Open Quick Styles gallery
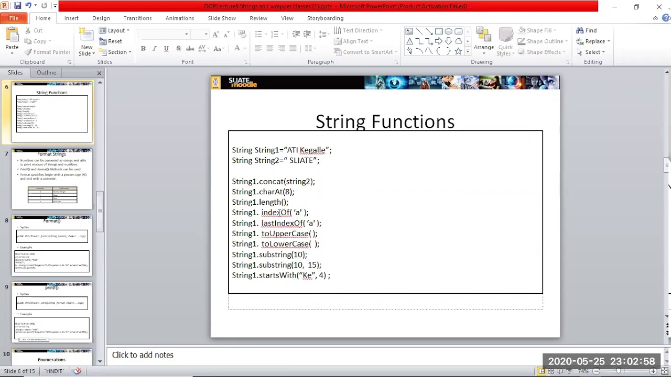Screen dimensions: 671x377 [x=505, y=41]
